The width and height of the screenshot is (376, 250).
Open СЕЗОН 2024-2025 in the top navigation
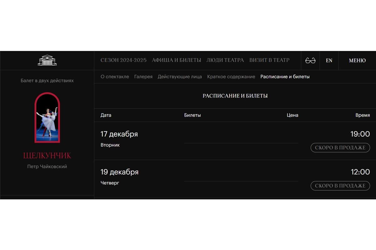[x=123, y=60]
